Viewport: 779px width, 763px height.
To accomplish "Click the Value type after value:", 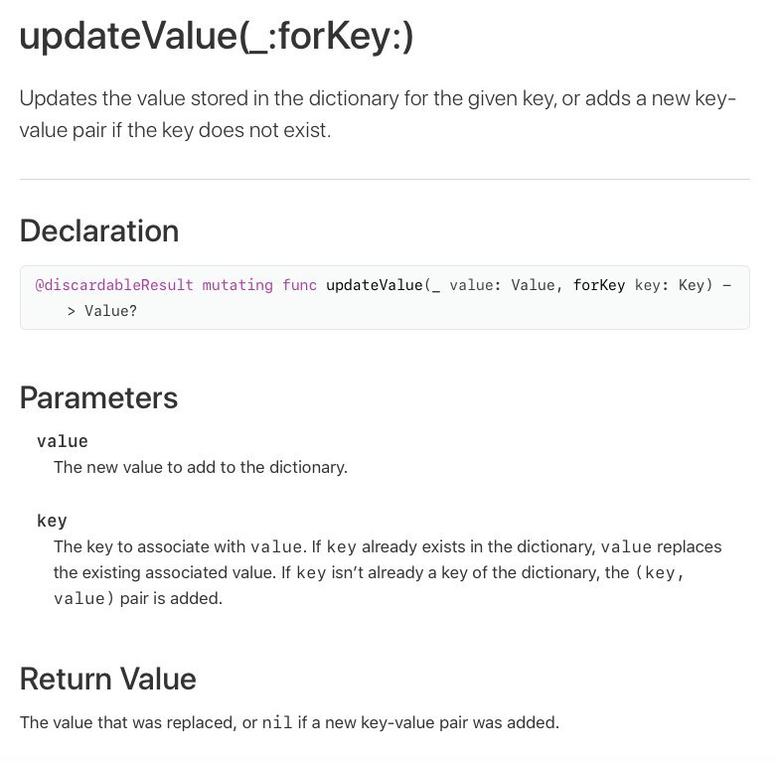I will click(x=533, y=285).
